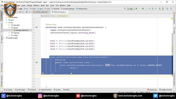Click the techsite breadcrumb in navigation bar
This screenshot has width=176, height=99.
[56, 9]
